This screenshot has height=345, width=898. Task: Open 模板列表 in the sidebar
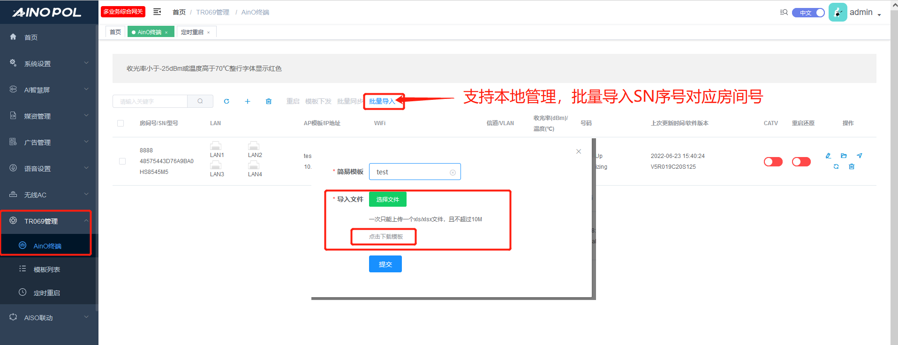[x=47, y=270]
